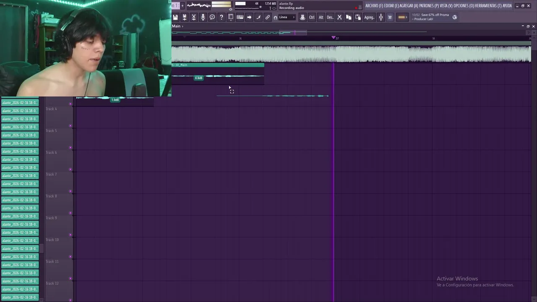Click the vertical tool icon after Agreg.
This screenshot has height=302, width=537.
[x=381, y=17]
